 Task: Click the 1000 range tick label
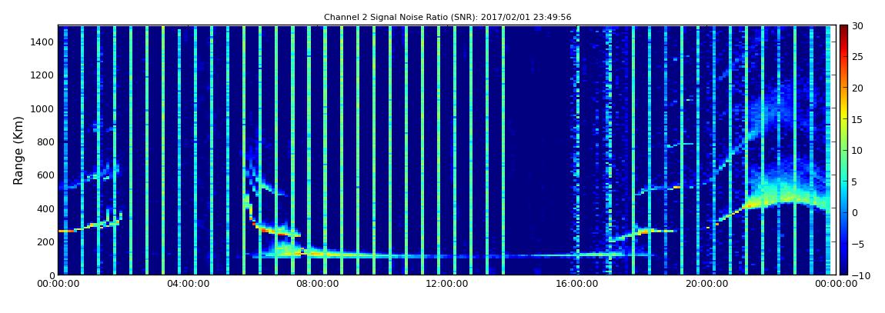(42, 108)
